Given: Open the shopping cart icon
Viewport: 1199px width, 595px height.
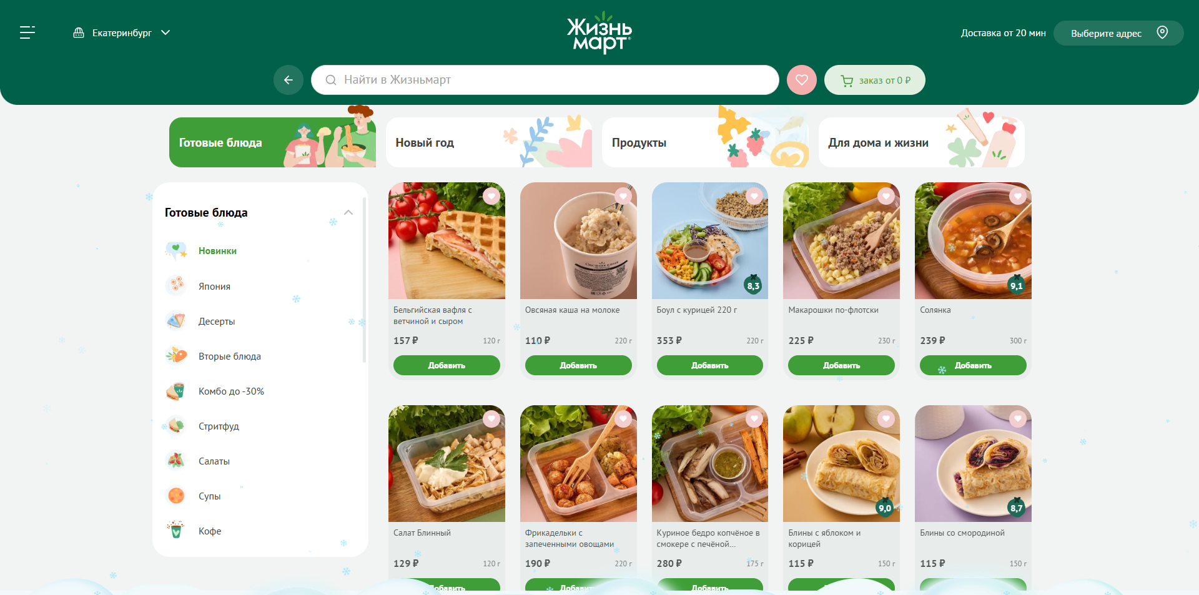Looking at the screenshot, I should pos(847,81).
